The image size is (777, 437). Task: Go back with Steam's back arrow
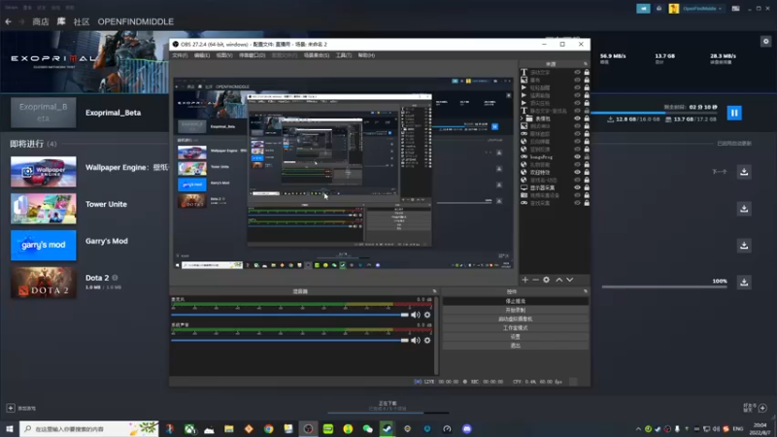(x=8, y=21)
